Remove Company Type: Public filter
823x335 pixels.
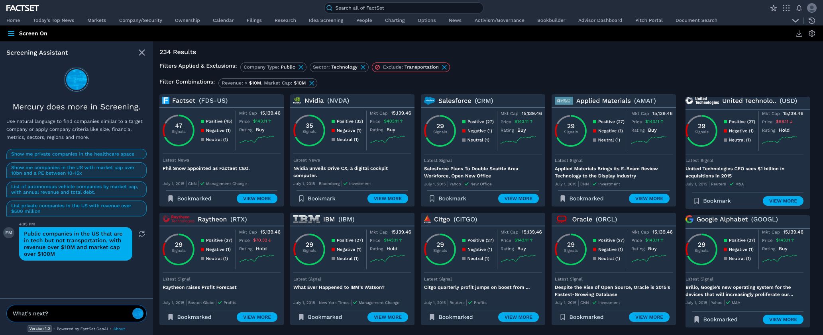tap(301, 67)
